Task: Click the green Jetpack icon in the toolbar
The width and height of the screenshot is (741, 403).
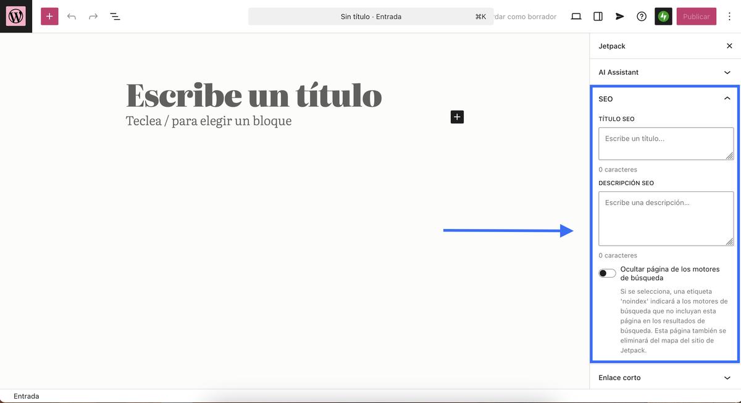Action: point(663,16)
